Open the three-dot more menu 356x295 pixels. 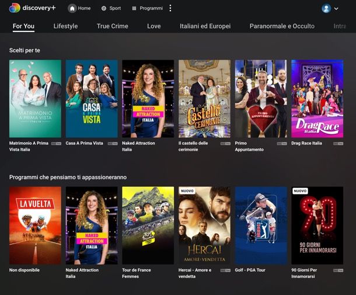coord(170,8)
